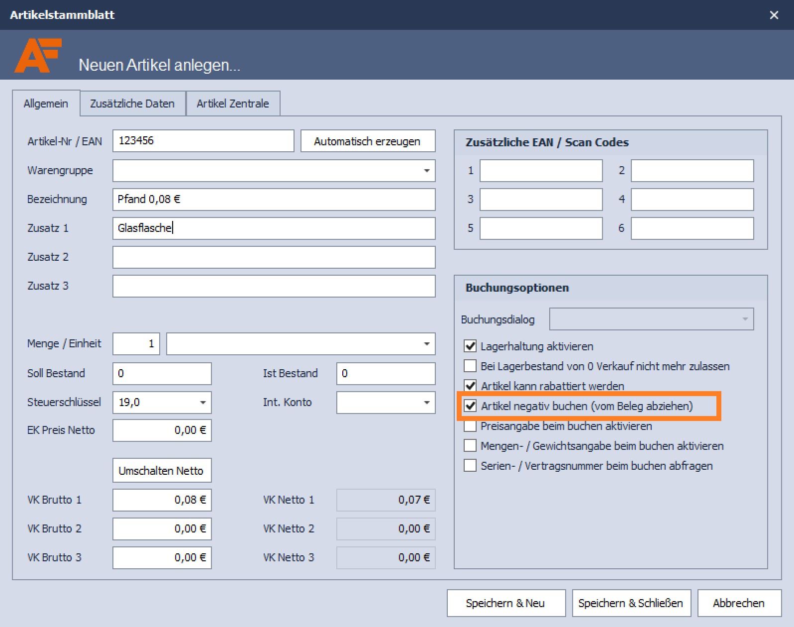Open the Steuerschlüssel dropdown showing 19,0

coord(202,403)
